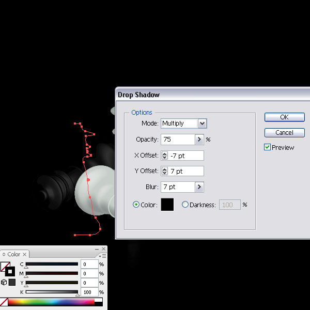Close the Color panel tab
This screenshot has width=310, height=310.
(24, 254)
